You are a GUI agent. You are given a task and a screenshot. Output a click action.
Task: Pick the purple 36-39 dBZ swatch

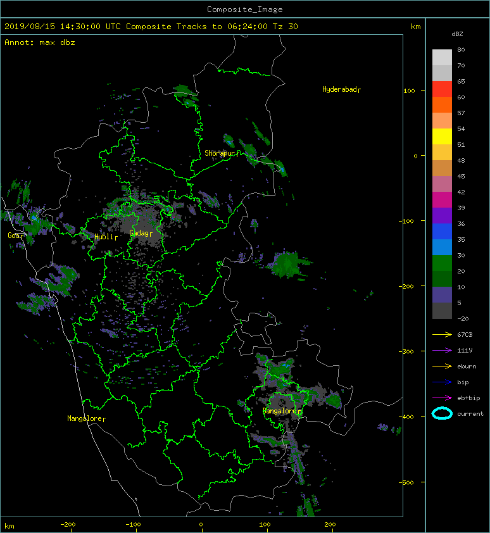[442, 215]
